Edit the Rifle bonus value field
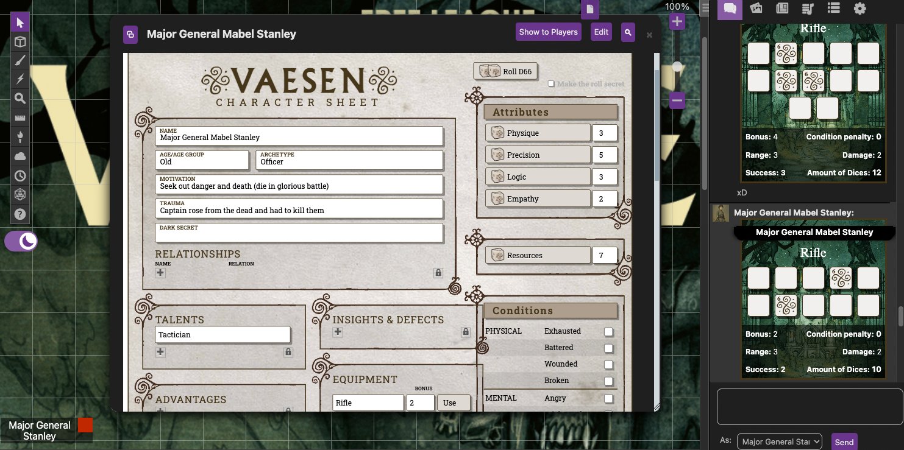This screenshot has height=450, width=904. (421, 403)
